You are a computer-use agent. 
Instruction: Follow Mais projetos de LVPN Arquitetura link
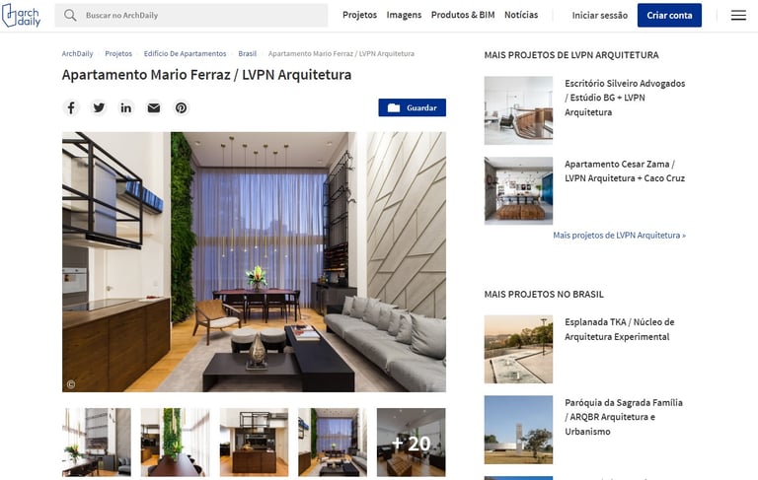pyautogui.click(x=619, y=236)
